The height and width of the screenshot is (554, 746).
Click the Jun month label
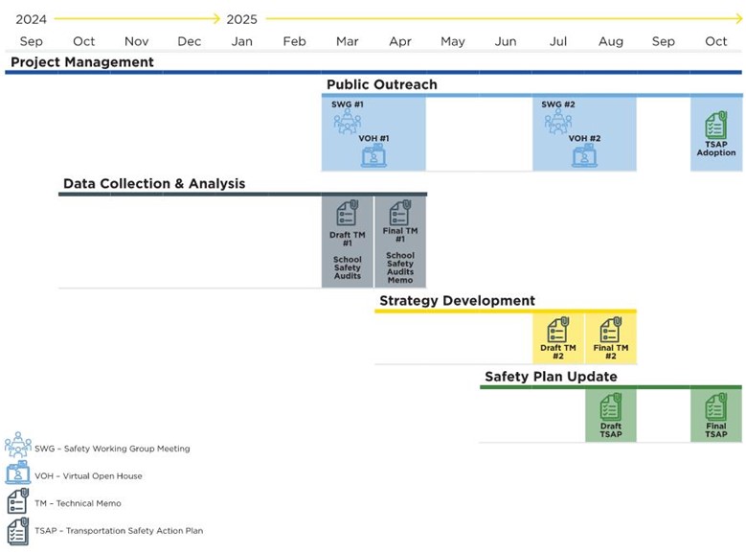click(506, 41)
